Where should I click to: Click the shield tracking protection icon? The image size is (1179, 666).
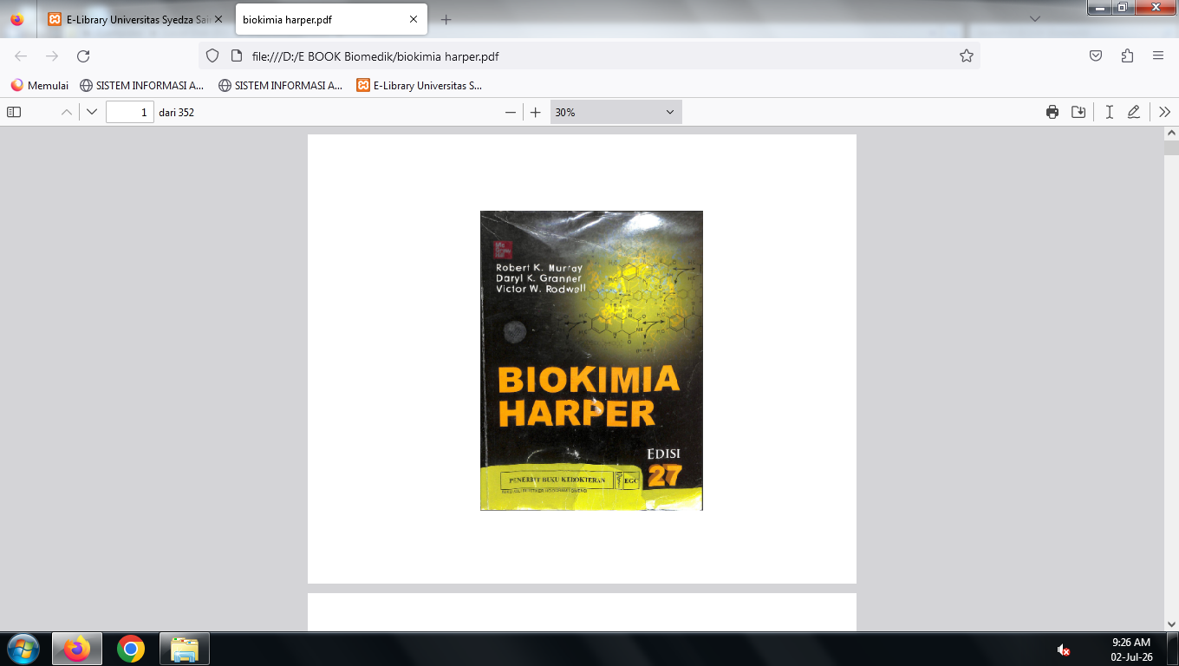point(212,56)
